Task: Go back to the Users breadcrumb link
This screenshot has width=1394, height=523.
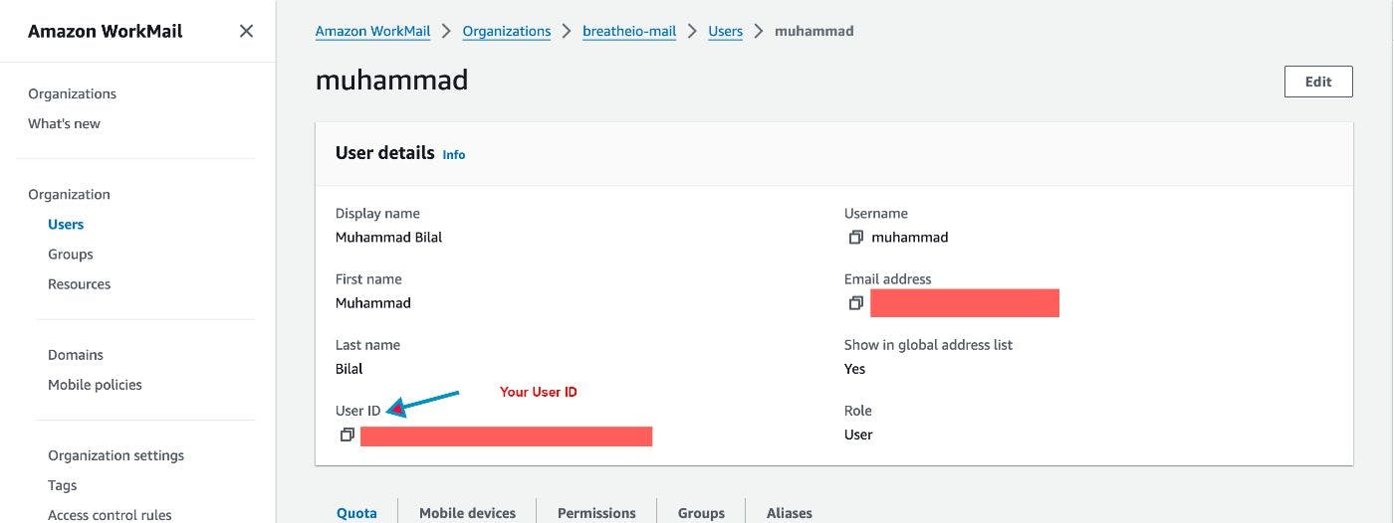Action: point(725,31)
